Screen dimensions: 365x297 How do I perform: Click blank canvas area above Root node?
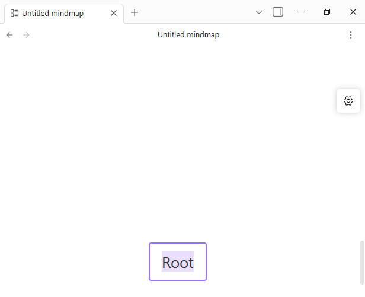[x=178, y=148]
